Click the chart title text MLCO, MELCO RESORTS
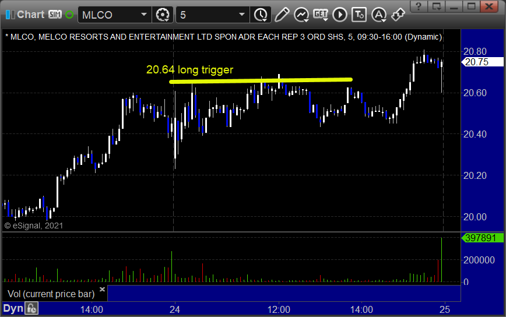Image resolution: width=506 pixels, height=317 pixels. coord(223,37)
